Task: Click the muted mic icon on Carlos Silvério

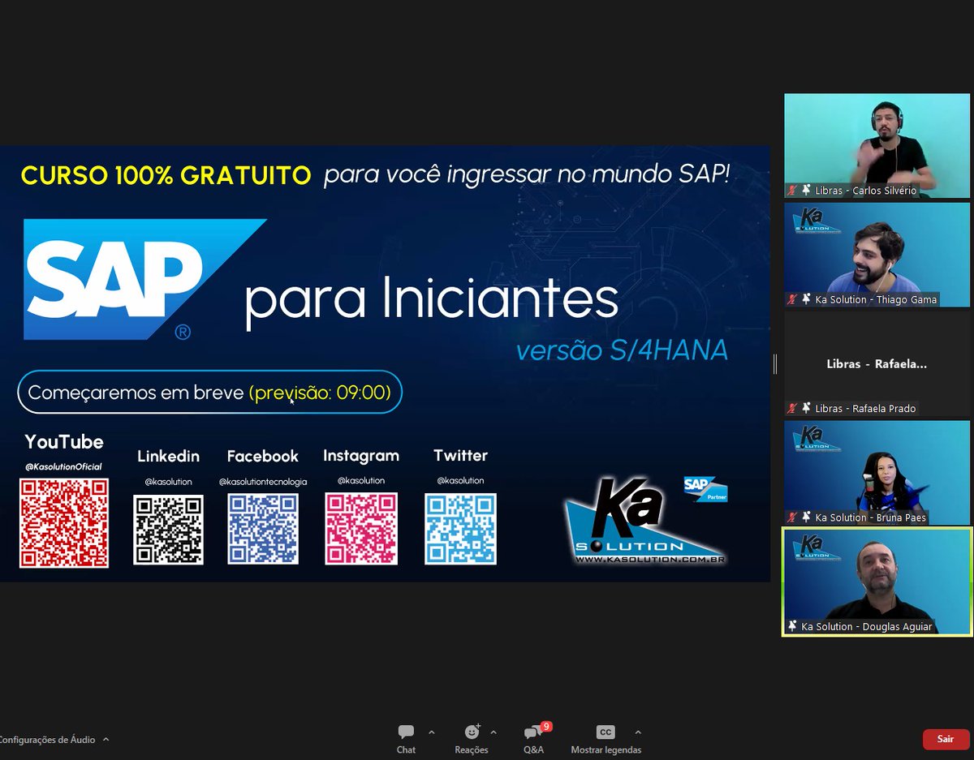Action: 792,191
